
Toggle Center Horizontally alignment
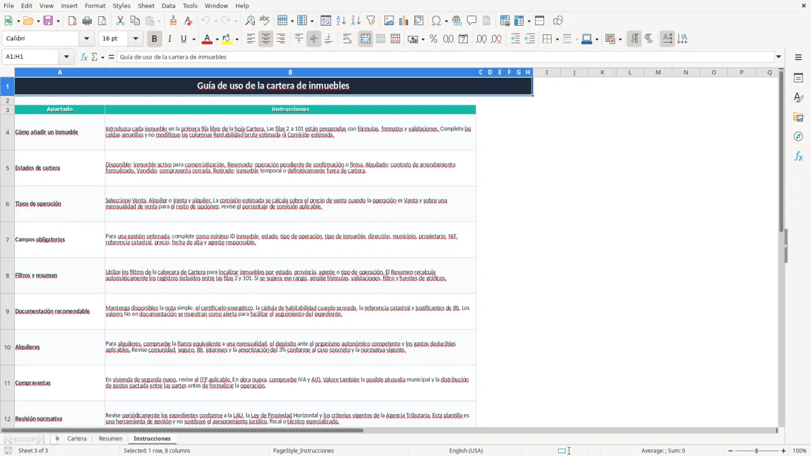(x=266, y=39)
